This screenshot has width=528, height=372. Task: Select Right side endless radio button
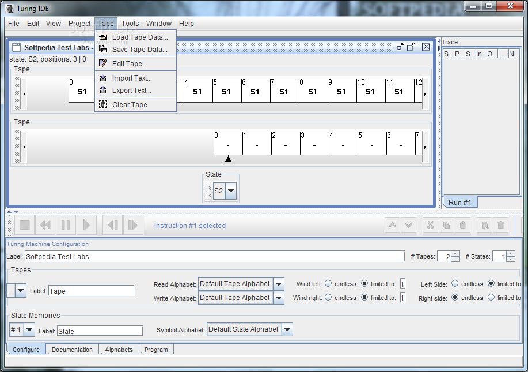tap(455, 298)
